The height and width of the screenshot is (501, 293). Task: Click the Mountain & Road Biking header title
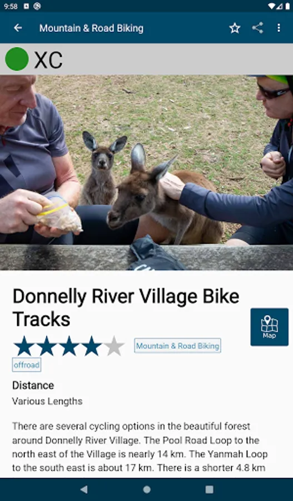pyautogui.click(x=91, y=28)
